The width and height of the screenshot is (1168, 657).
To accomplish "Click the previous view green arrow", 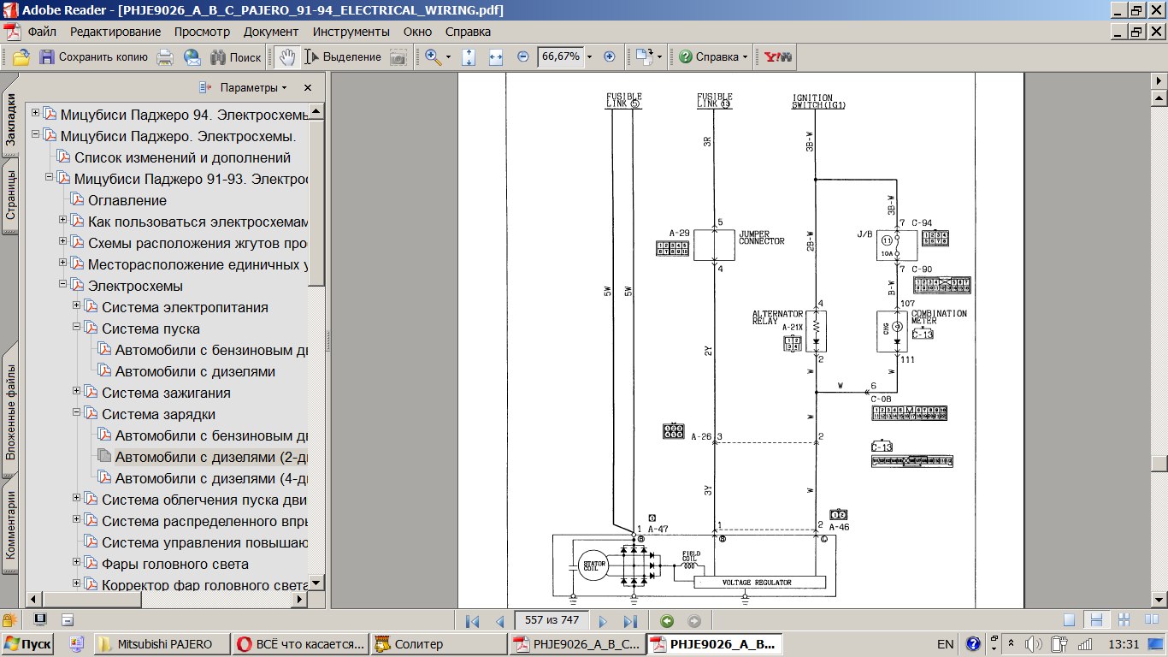I will point(667,622).
